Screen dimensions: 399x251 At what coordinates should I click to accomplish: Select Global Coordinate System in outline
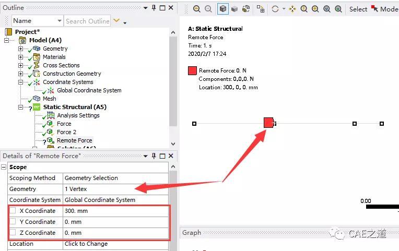click(89, 90)
